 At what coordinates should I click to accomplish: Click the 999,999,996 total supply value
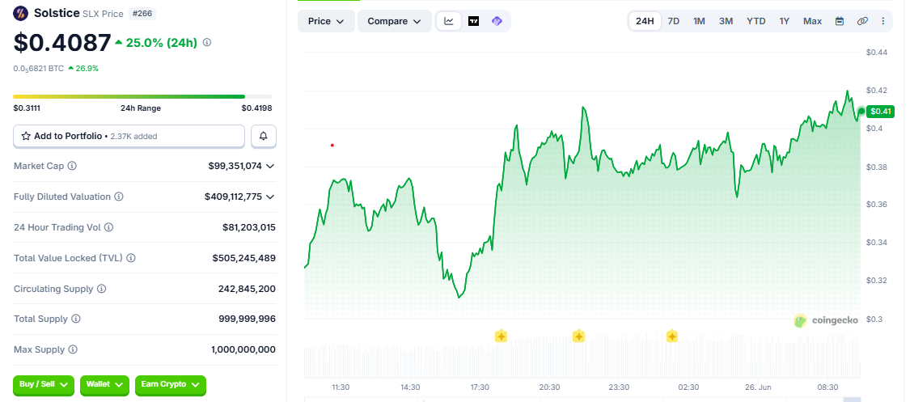click(x=248, y=319)
